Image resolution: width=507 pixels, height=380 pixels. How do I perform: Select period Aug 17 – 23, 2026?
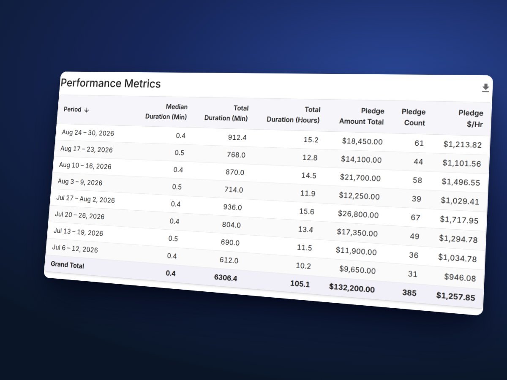point(86,149)
